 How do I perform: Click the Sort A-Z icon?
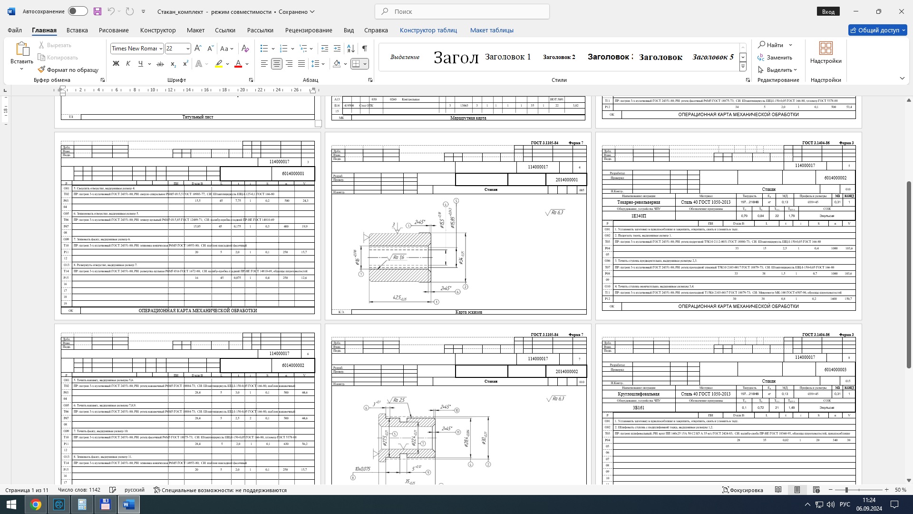(x=350, y=49)
